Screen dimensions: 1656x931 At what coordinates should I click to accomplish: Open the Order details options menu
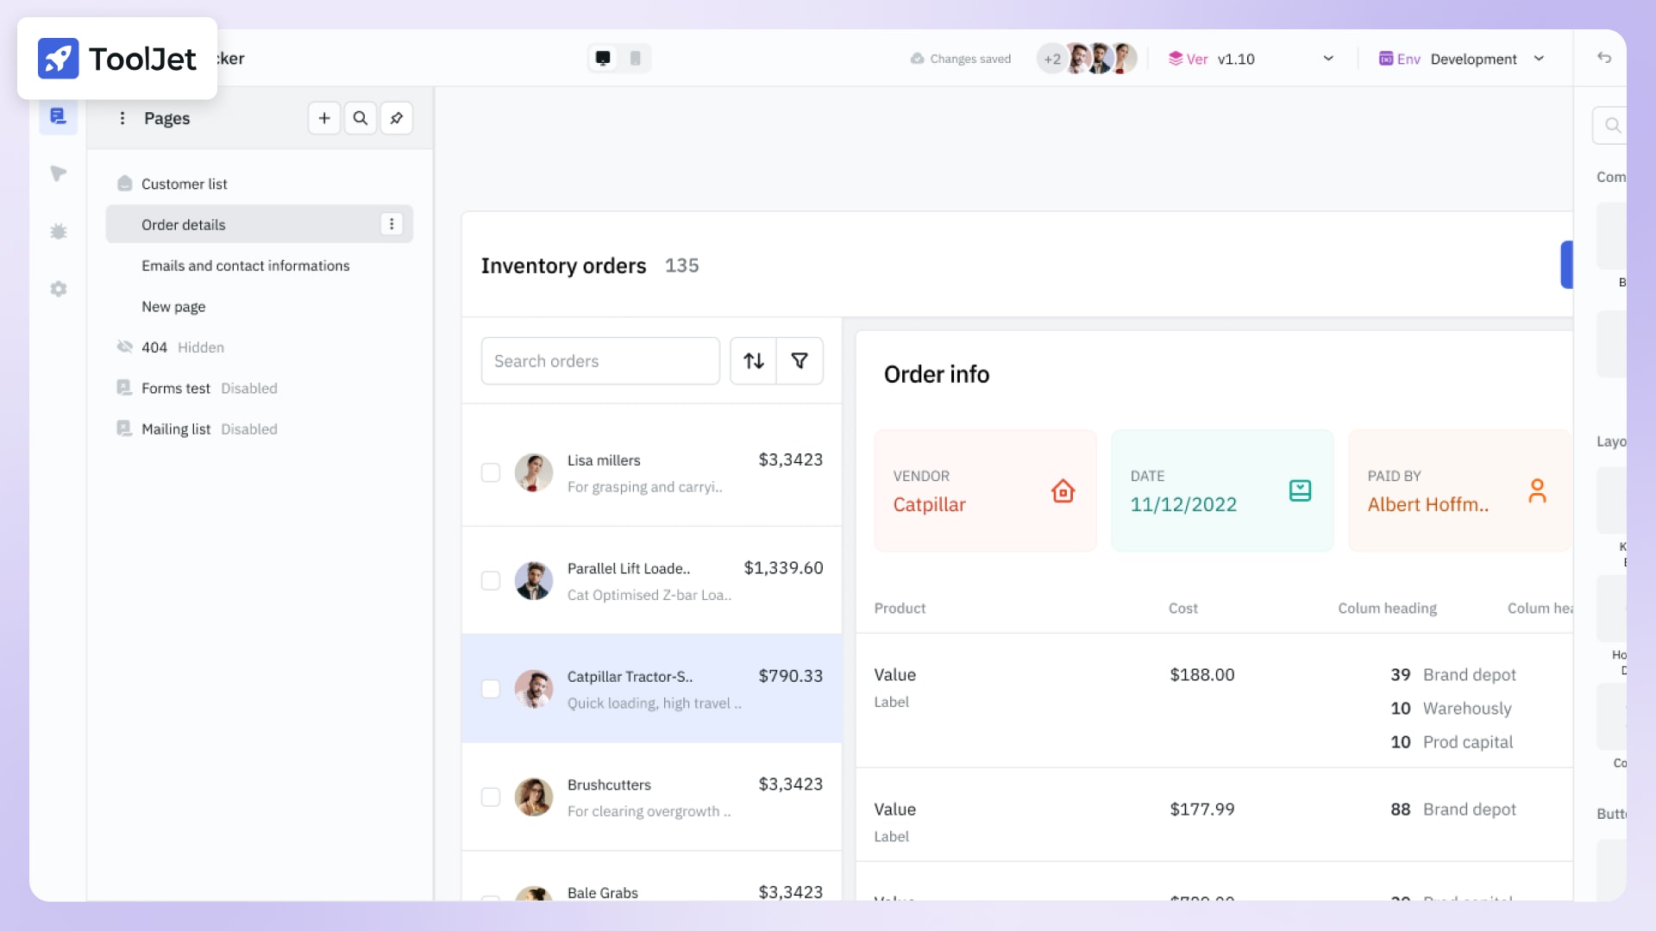[392, 224]
